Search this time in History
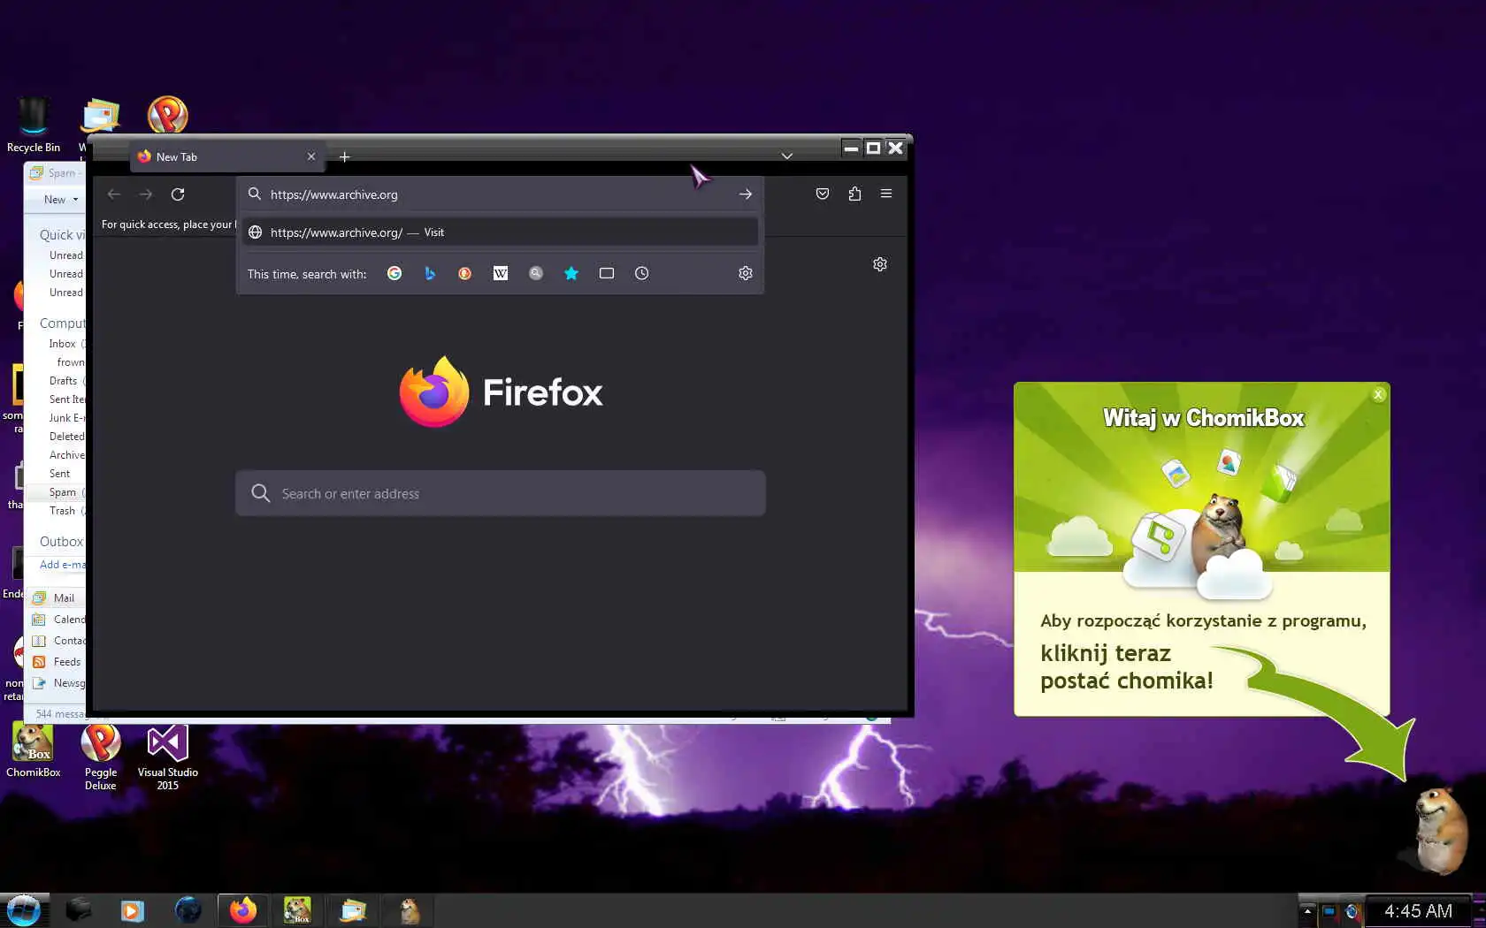This screenshot has height=928, width=1486. (642, 274)
